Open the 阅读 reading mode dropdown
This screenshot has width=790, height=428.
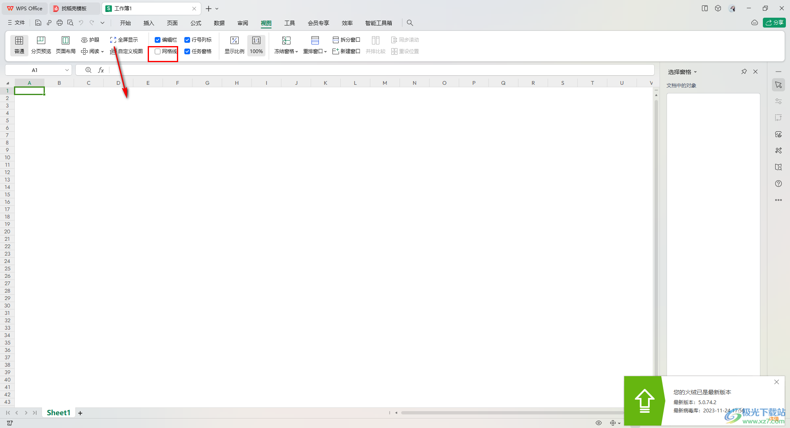[x=92, y=51]
